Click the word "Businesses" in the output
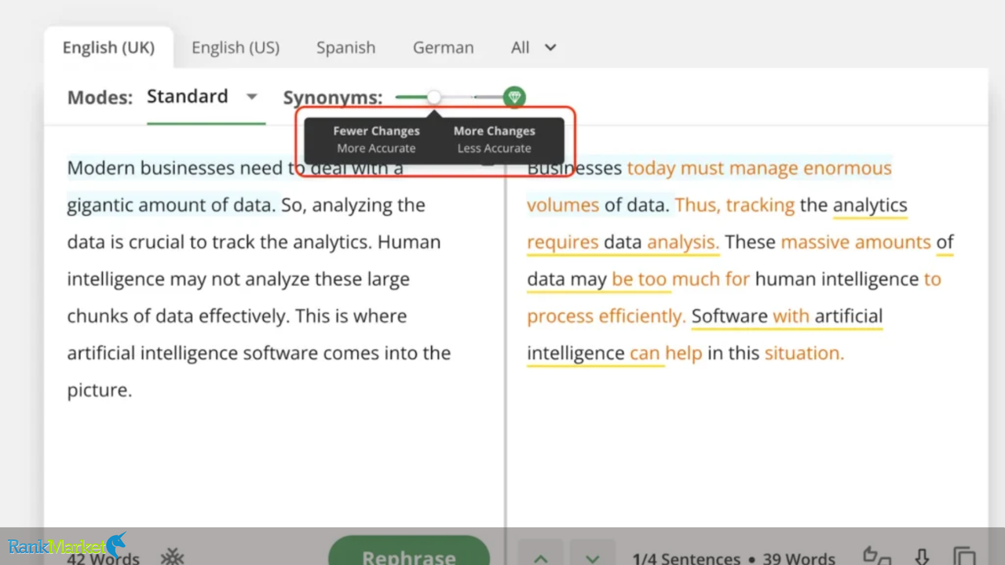 574,168
